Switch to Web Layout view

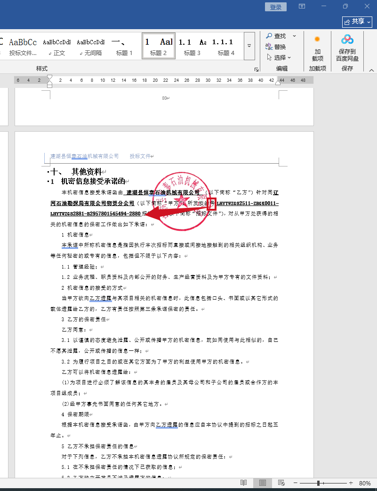click(281, 483)
